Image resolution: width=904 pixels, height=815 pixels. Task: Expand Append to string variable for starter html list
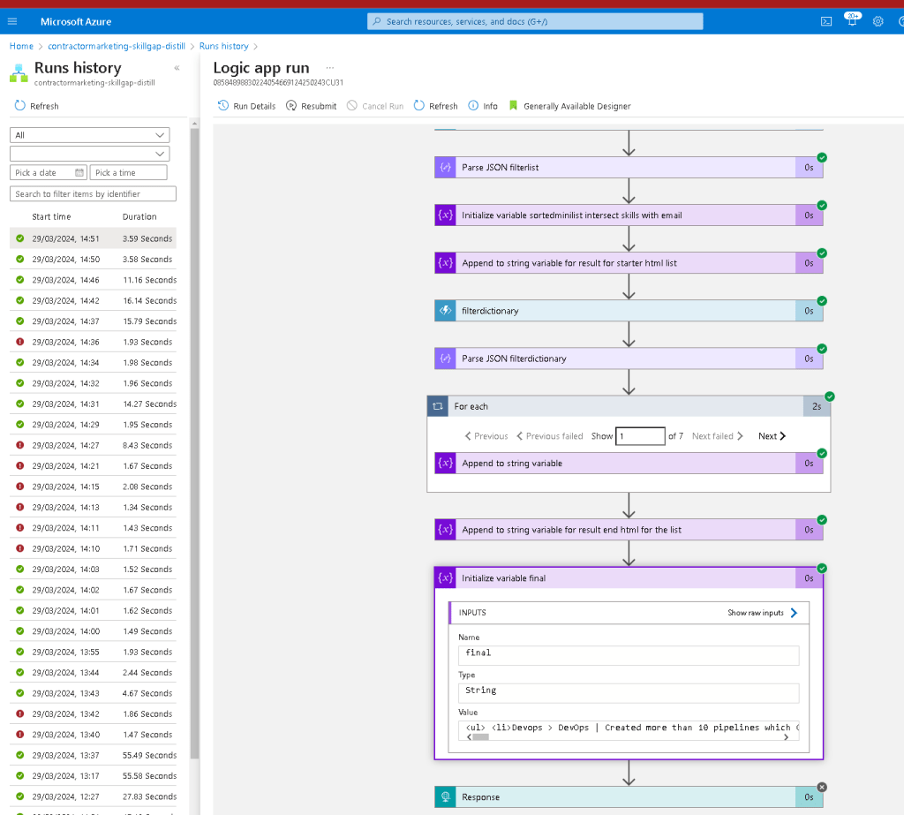(x=629, y=263)
